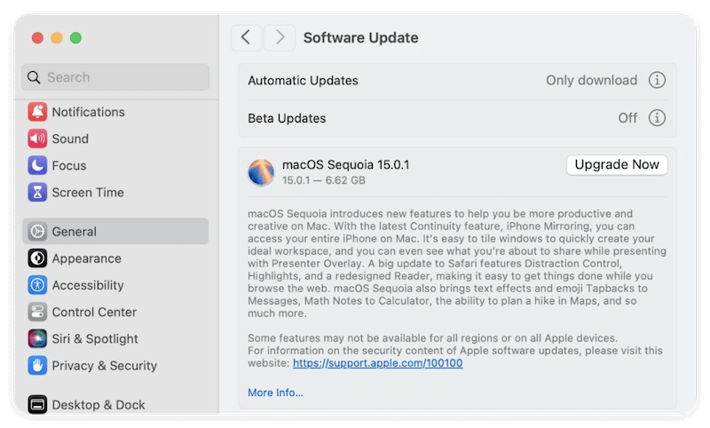710x428 pixels.
Task: Open Desktop & Dock settings
Action: pos(98,405)
